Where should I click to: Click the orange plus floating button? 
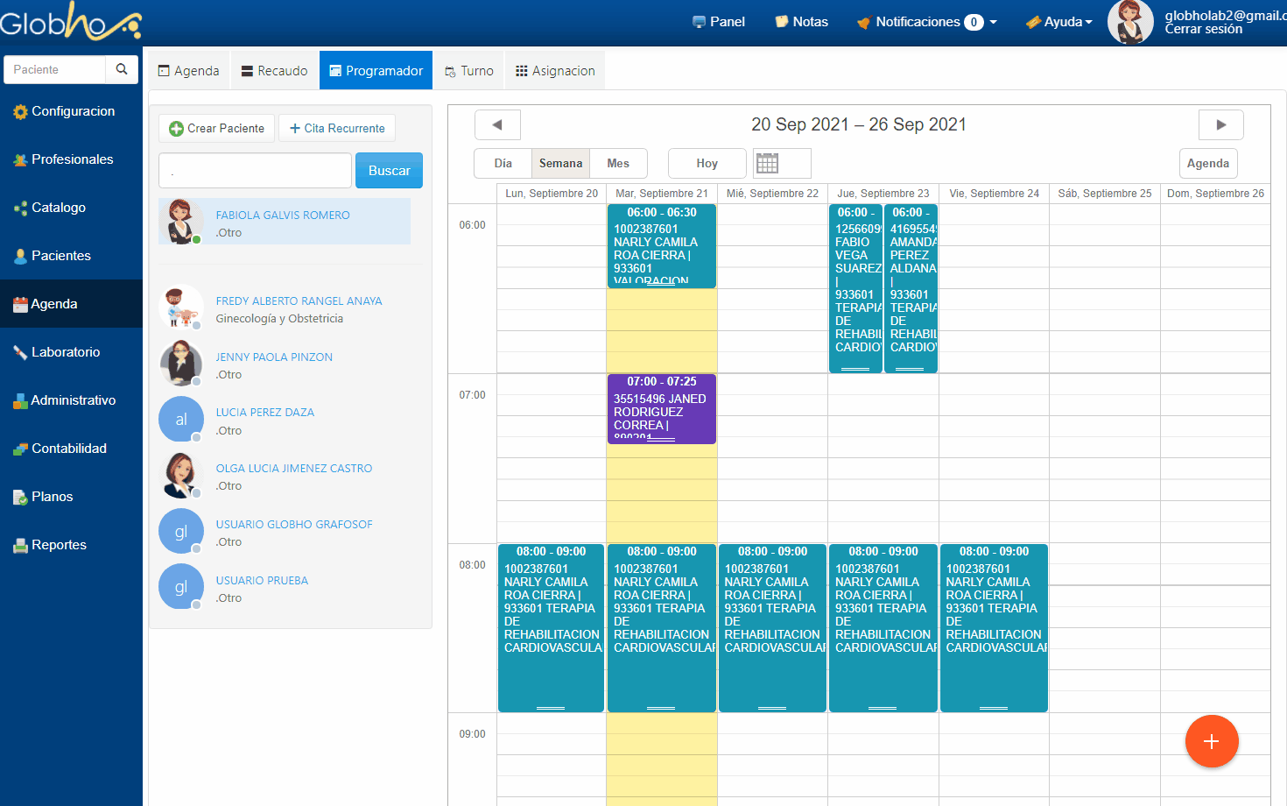click(1211, 741)
